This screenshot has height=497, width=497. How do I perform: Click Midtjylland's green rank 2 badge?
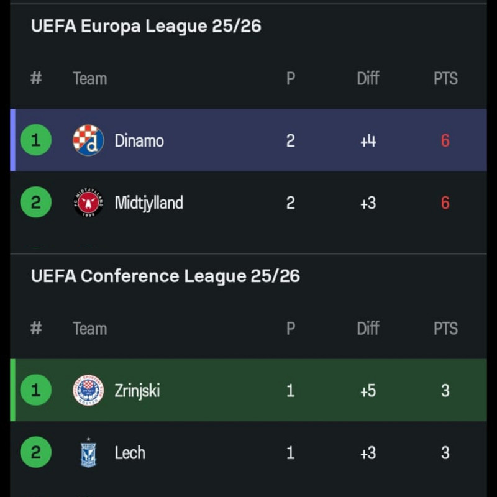point(35,203)
